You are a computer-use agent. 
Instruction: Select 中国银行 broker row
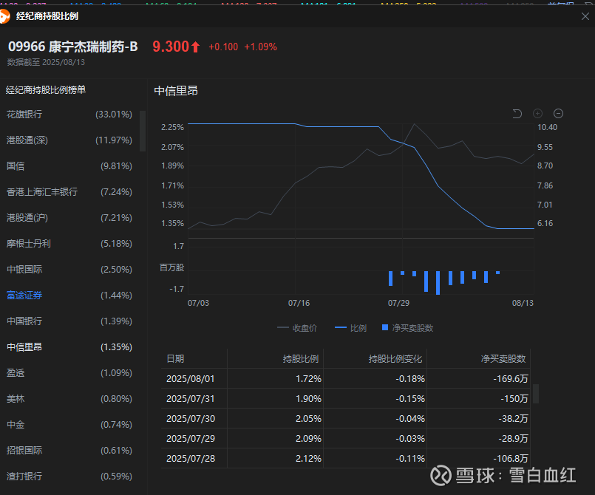click(x=69, y=321)
